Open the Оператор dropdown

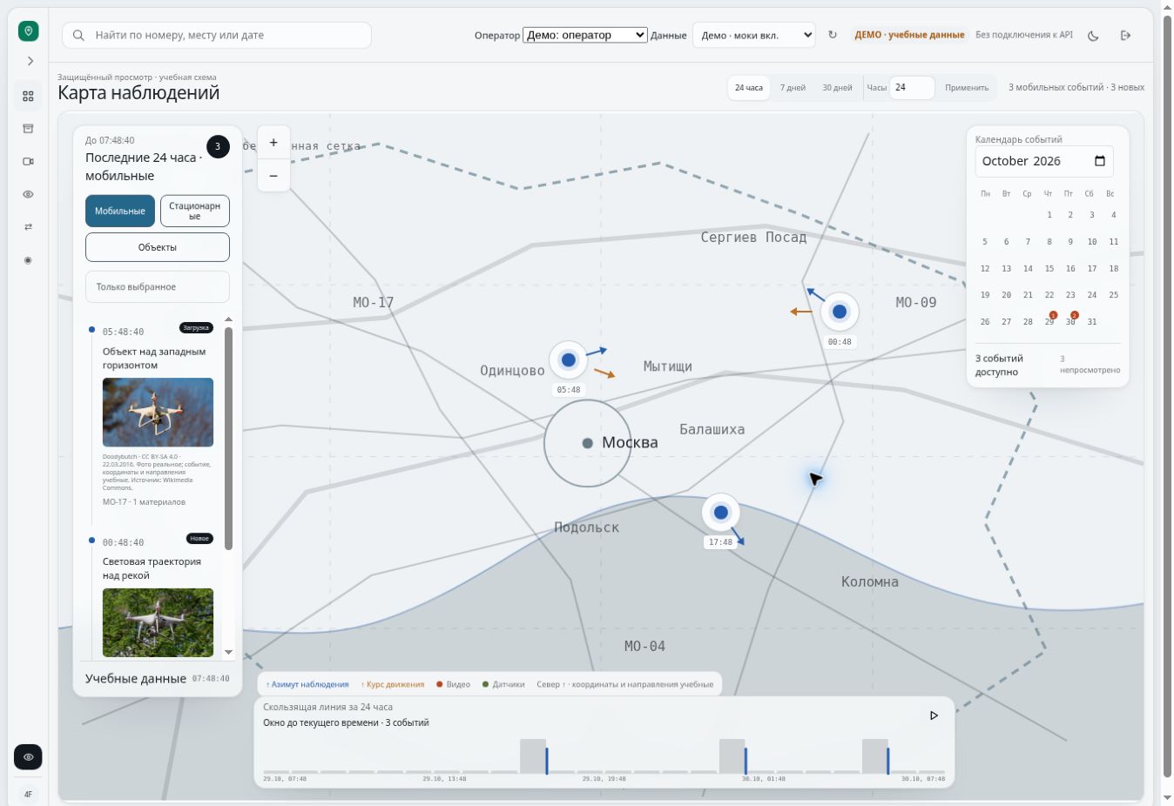pos(585,35)
